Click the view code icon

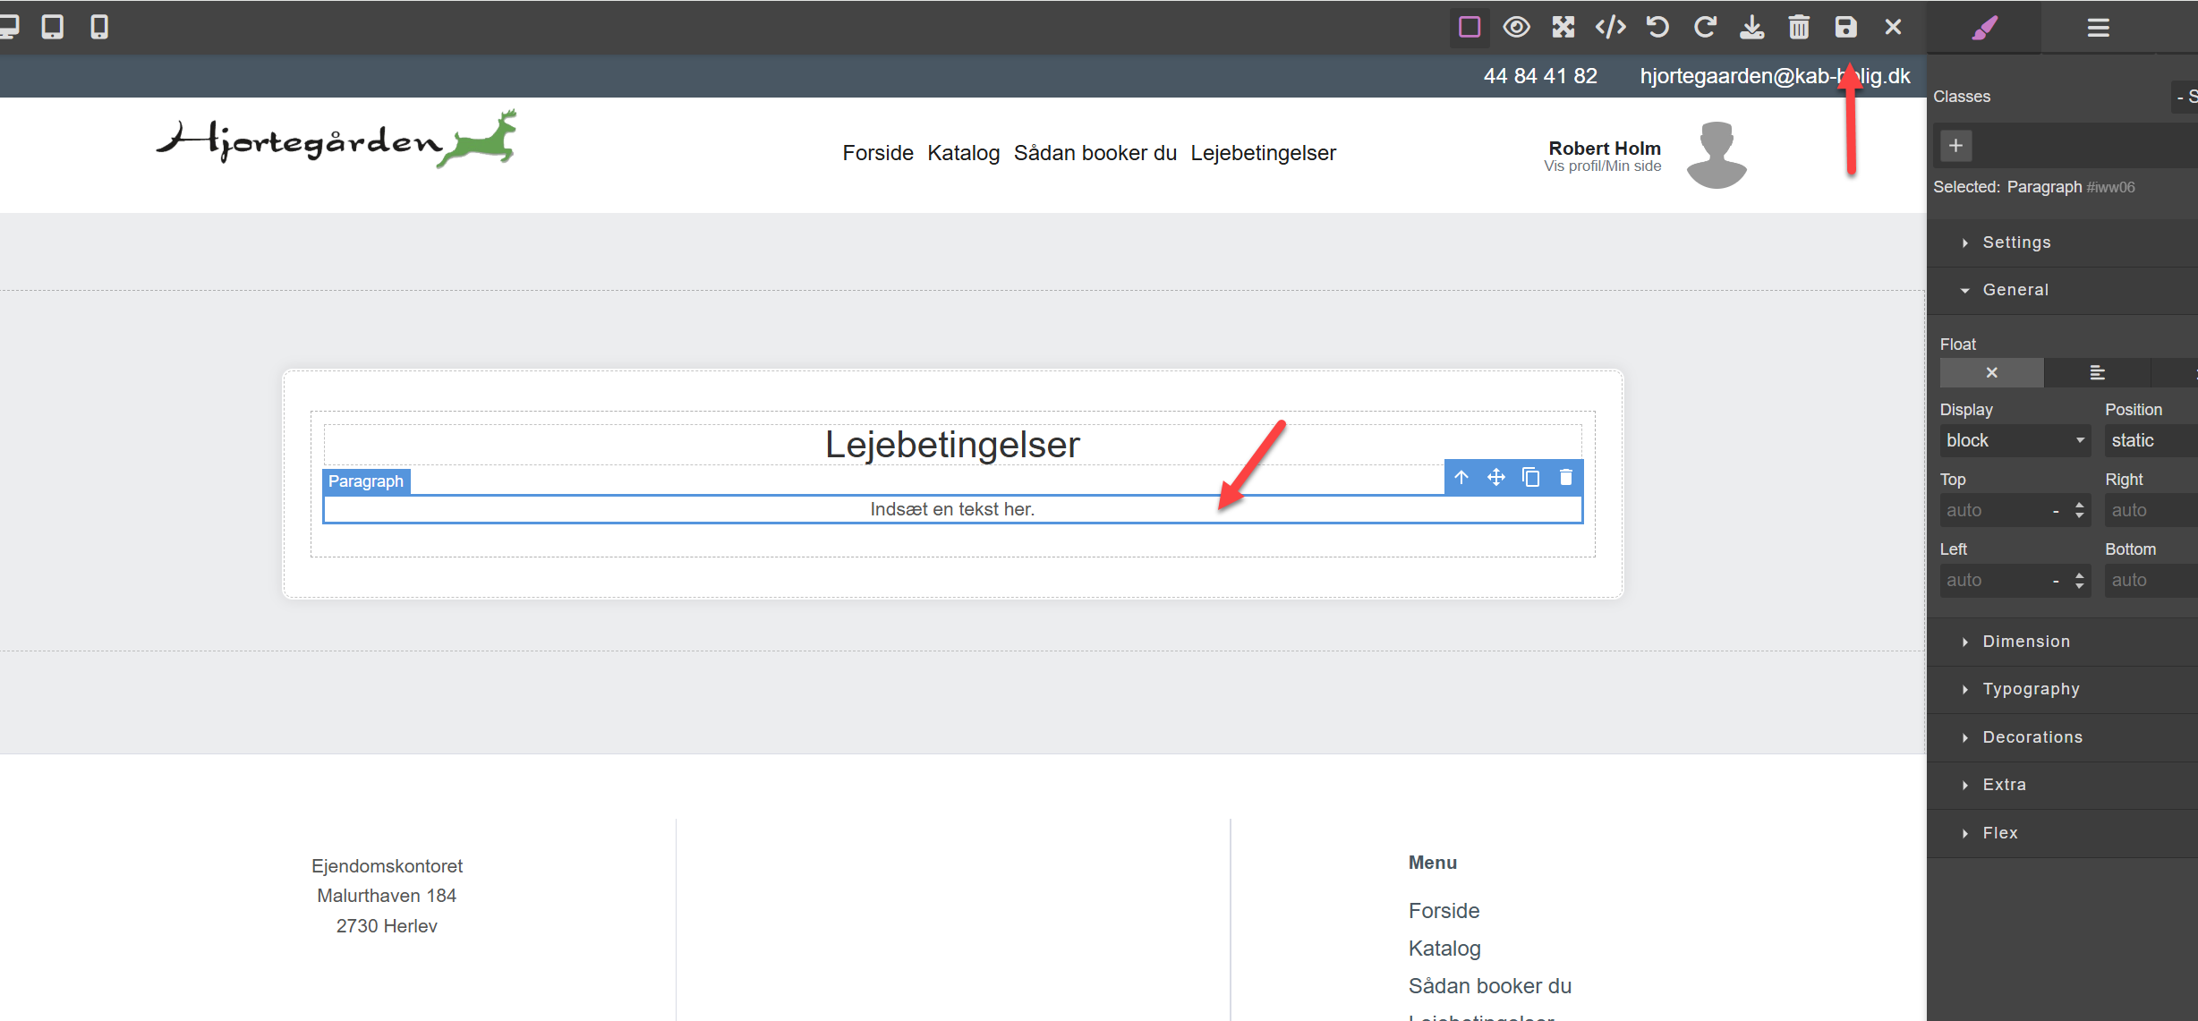1610,27
